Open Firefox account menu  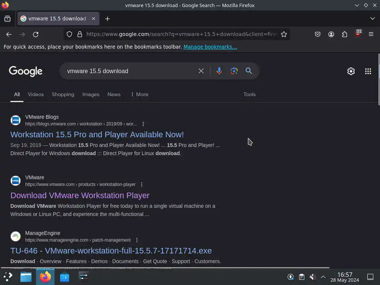[331, 34]
